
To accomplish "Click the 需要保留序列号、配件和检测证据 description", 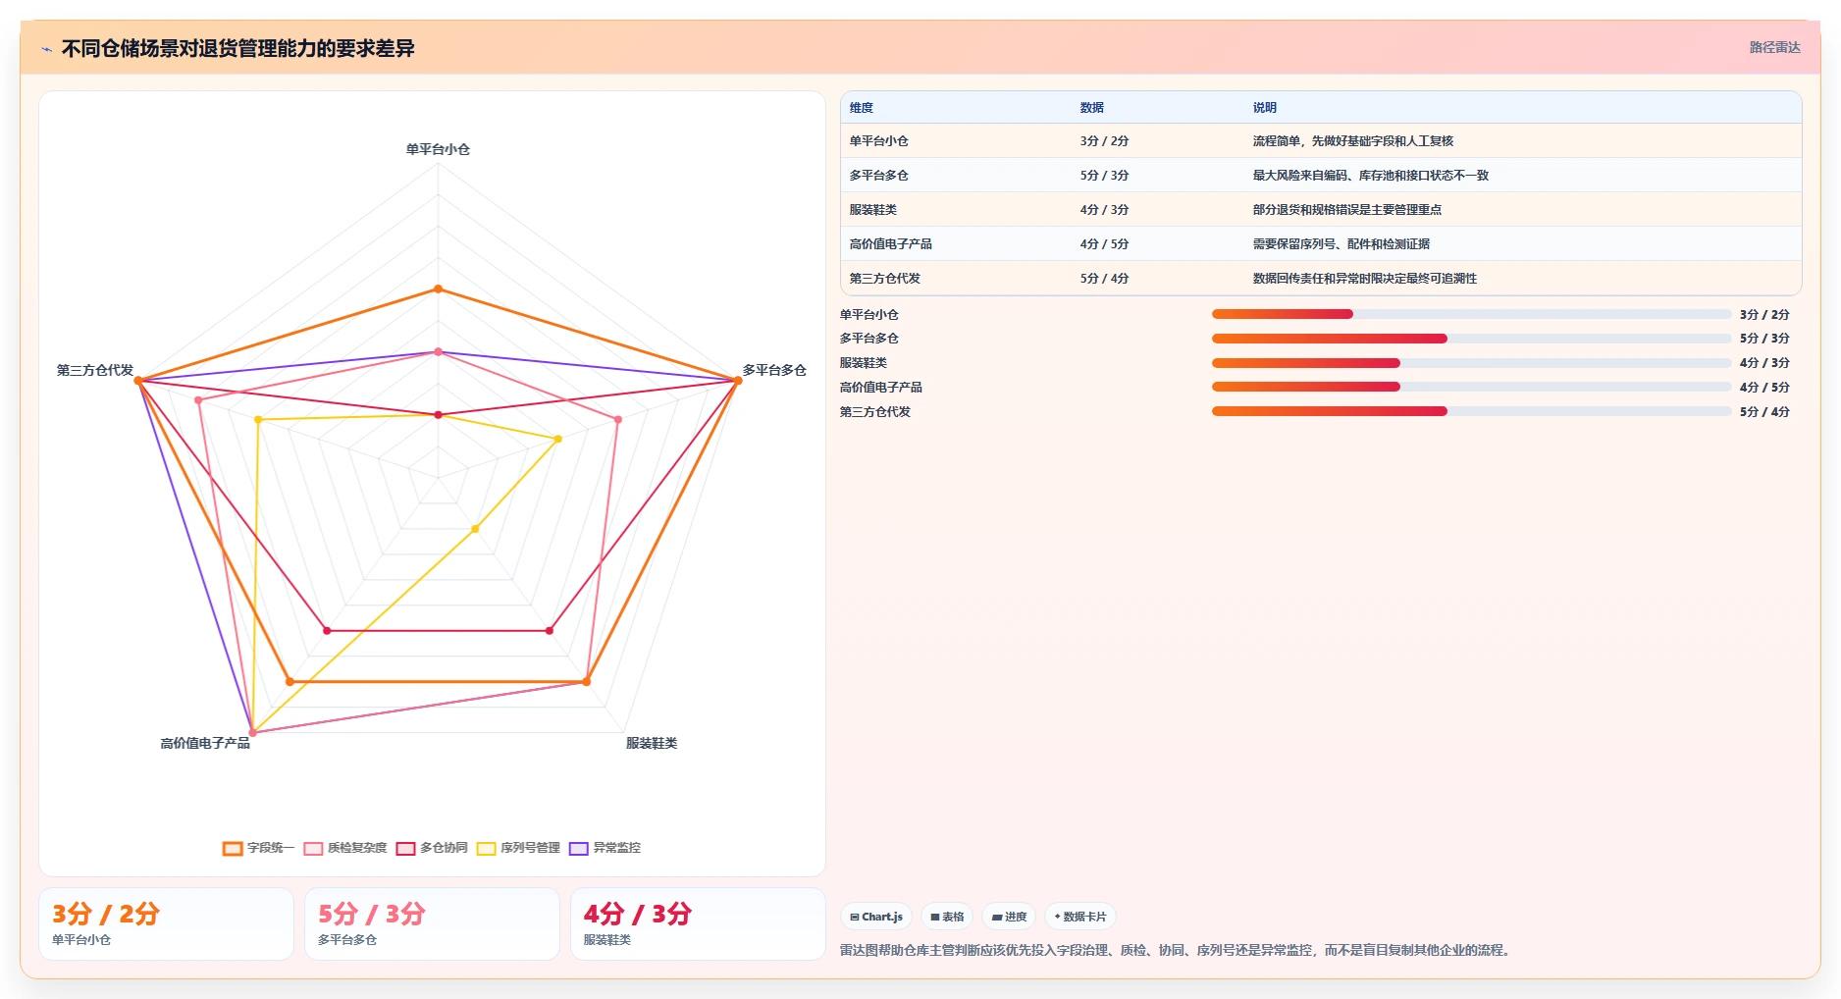I will [1341, 244].
